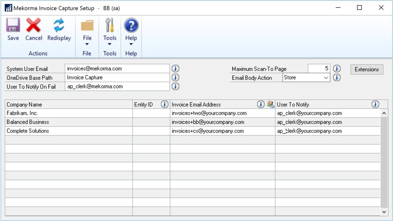The height and width of the screenshot is (221, 393).
Task: Expand the Email Body Action dropdown
Action: tap(326, 78)
